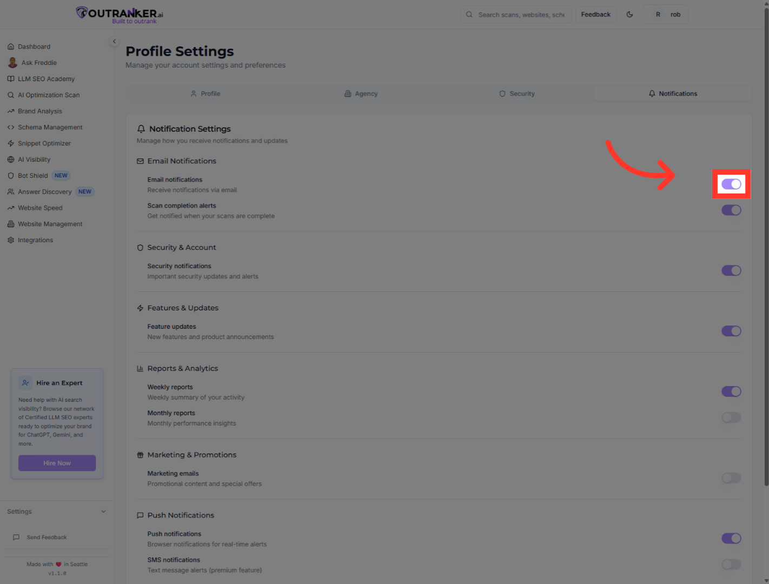The width and height of the screenshot is (769, 584).
Task: Open the Ask Freddie sidebar item
Action: tap(38, 62)
